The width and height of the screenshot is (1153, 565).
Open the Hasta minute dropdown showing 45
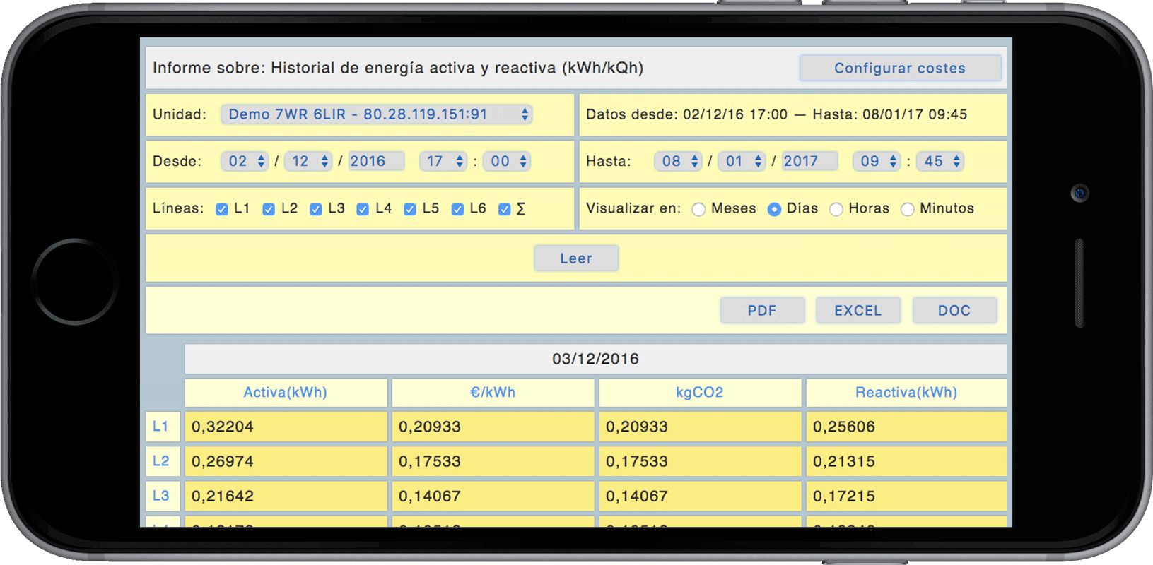click(940, 161)
